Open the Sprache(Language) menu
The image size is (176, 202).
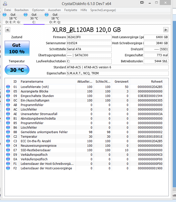coord(103,10)
